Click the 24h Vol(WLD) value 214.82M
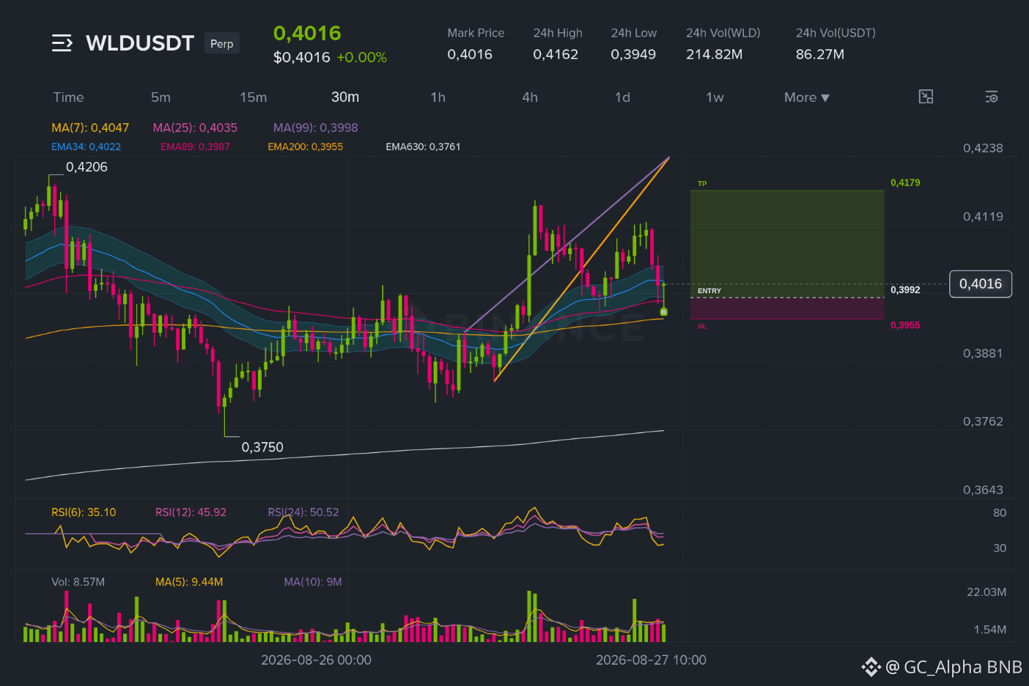The height and width of the screenshot is (686, 1029). click(715, 54)
